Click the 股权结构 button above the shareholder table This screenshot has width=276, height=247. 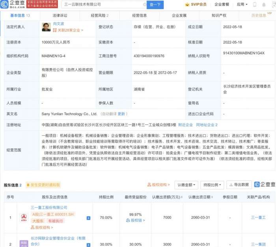159,185
